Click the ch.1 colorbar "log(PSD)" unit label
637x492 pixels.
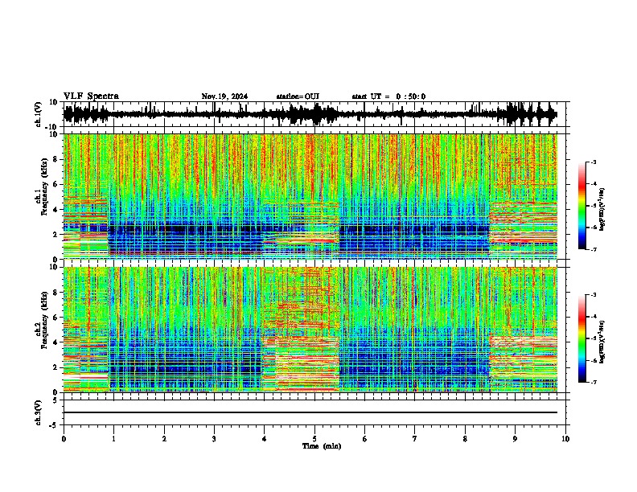602,209
